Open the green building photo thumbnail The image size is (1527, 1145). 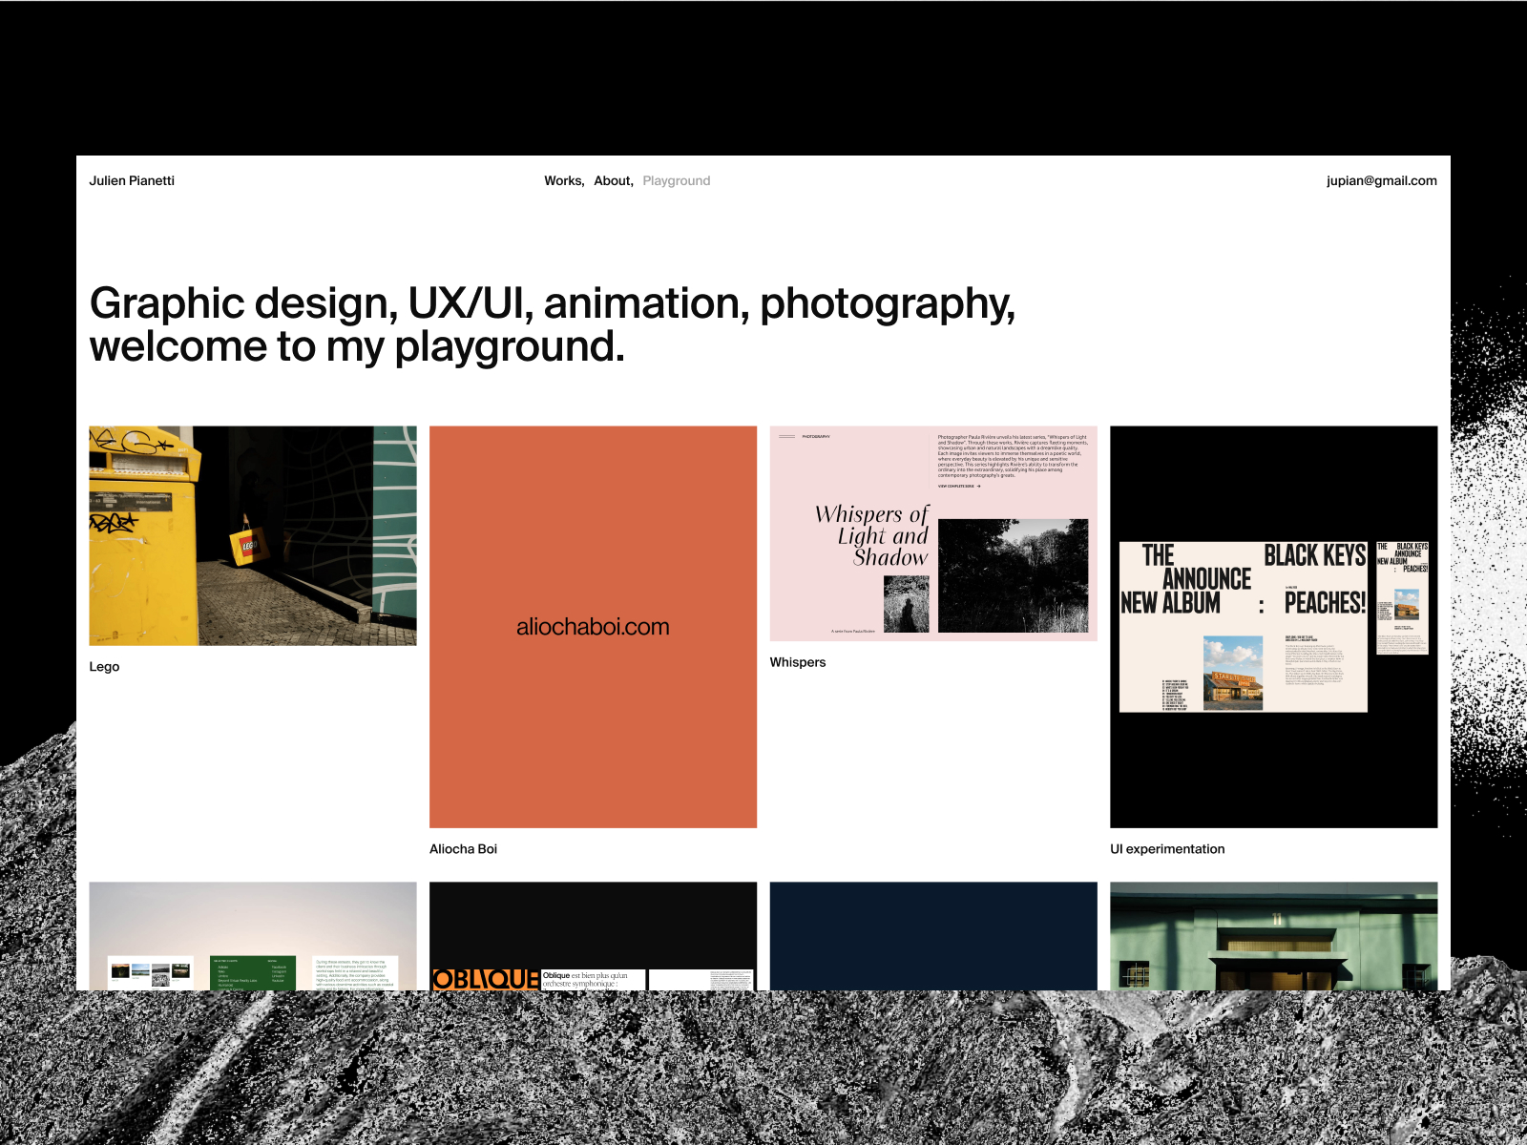(1273, 936)
